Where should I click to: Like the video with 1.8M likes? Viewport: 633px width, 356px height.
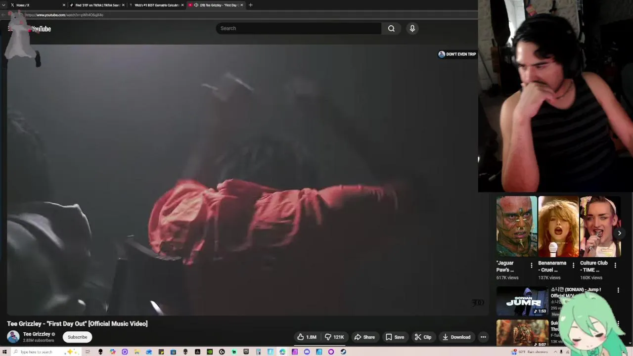click(307, 337)
